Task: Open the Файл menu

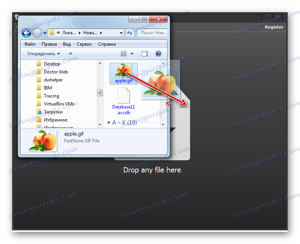Action: tap(30, 44)
